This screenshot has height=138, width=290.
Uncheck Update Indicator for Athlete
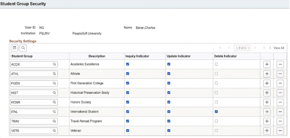coord(169,74)
